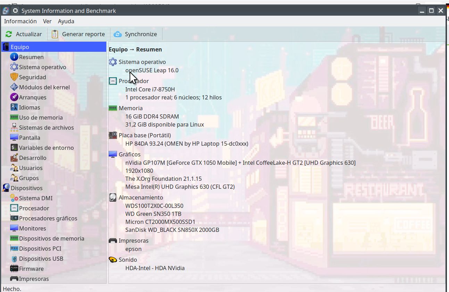Viewport: 449px width, 292px height.
Task: Click the Dispositivos USB icon
Action: (x=14, y=259)
